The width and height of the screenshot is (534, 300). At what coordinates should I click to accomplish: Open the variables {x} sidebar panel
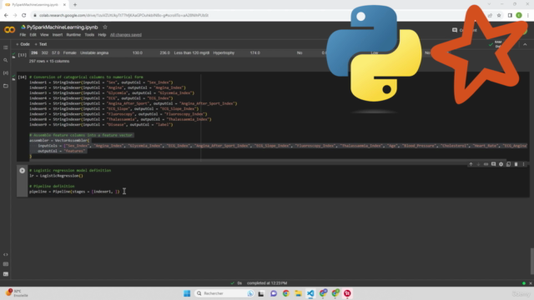click(6, 72)
